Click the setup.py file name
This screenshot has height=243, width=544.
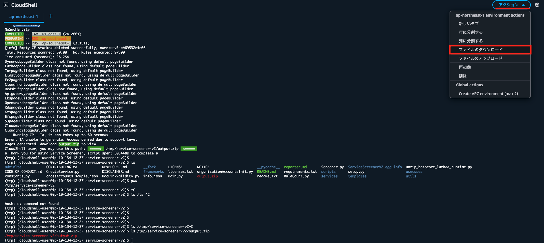tap(356, 172)
